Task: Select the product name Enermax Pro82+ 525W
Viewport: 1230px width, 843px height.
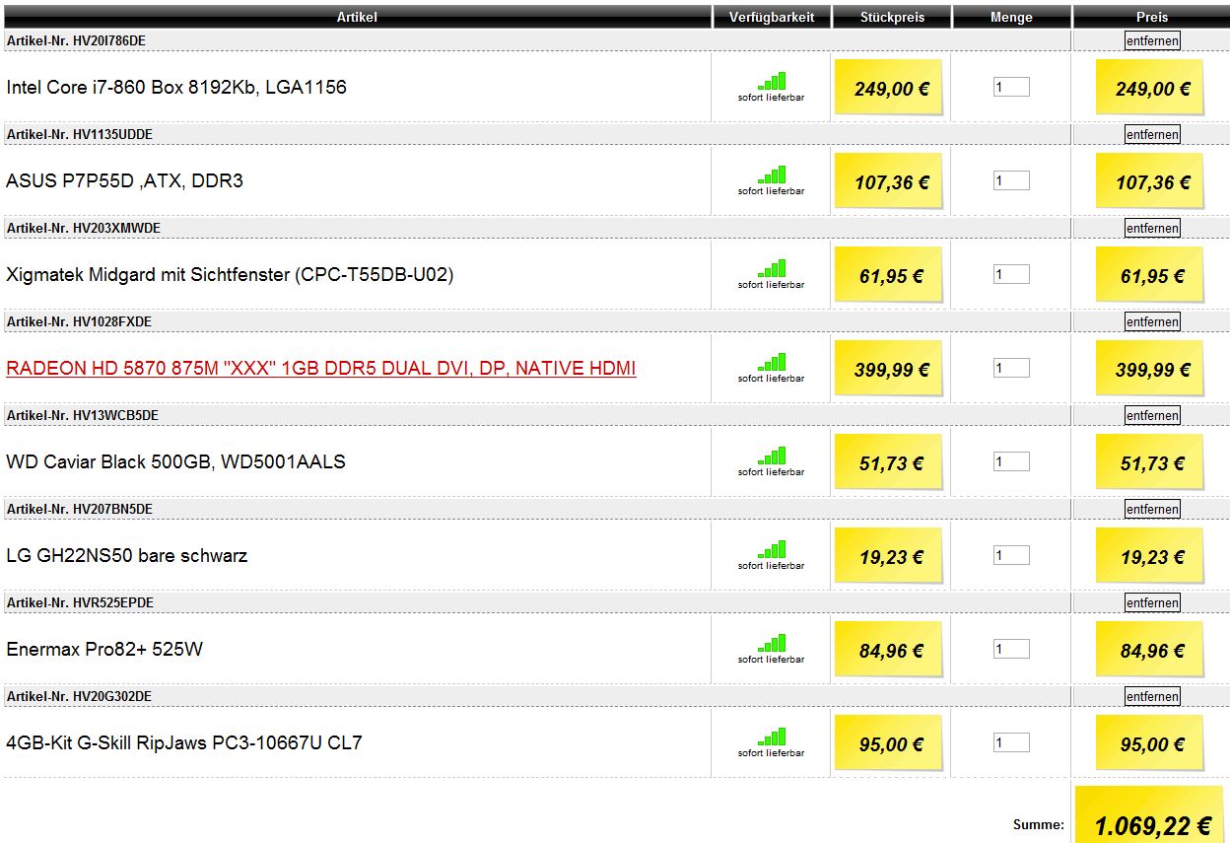Action: coord(104,649)
